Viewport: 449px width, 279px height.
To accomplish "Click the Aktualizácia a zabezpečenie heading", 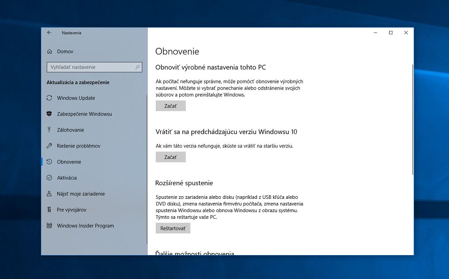I will coord(78,82).
